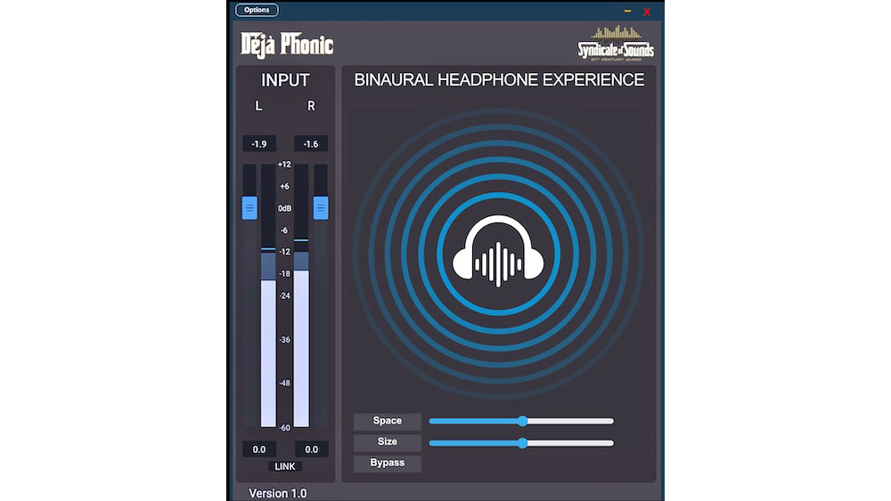The height and width of the screenshot is (501, 891).
Task: Click the -60 scale marking
Action: pos(285,428)
